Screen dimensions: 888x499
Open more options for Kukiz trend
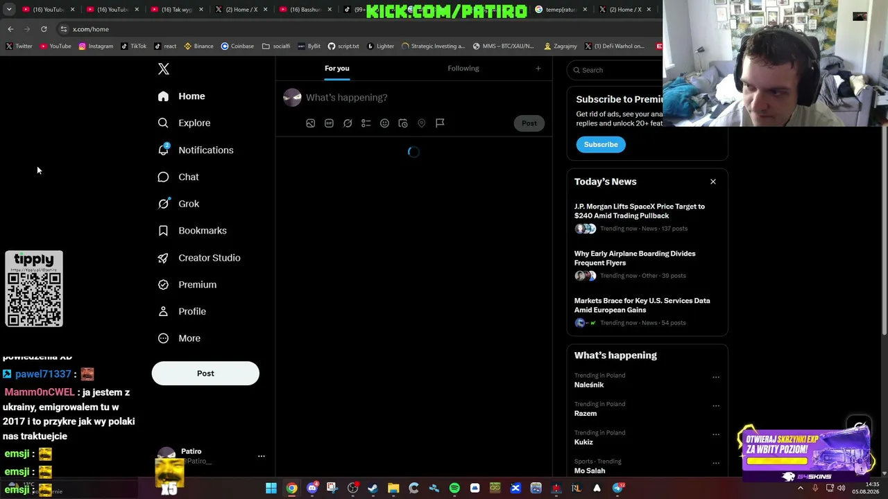tap(716, 435)
